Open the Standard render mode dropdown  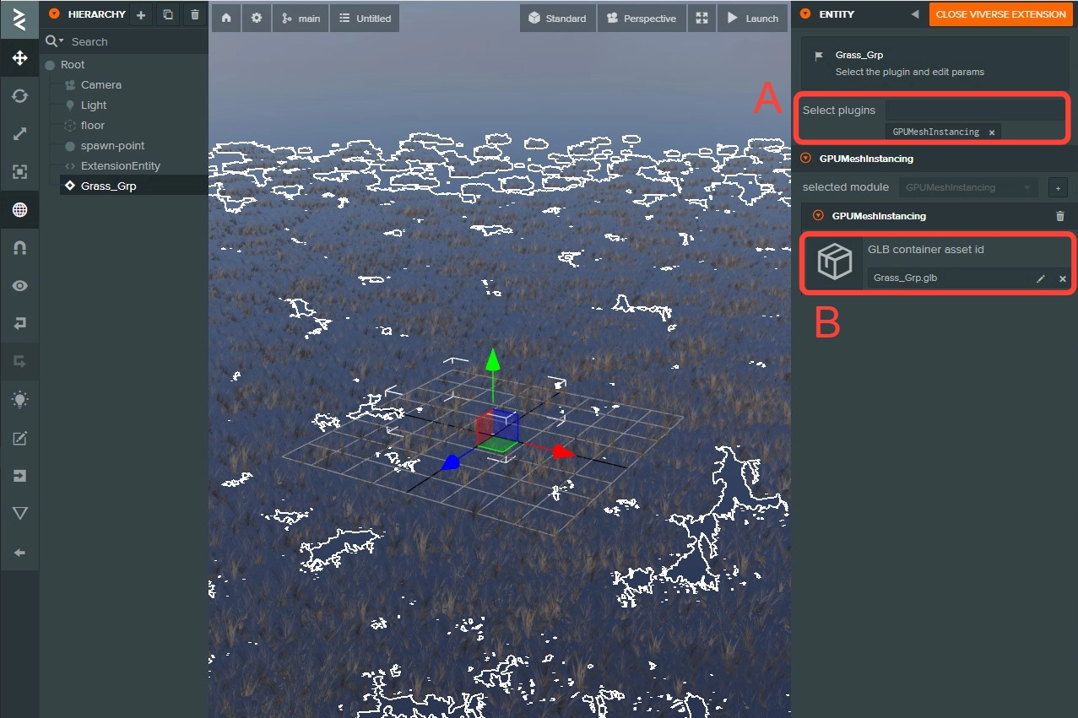point(558,18)
